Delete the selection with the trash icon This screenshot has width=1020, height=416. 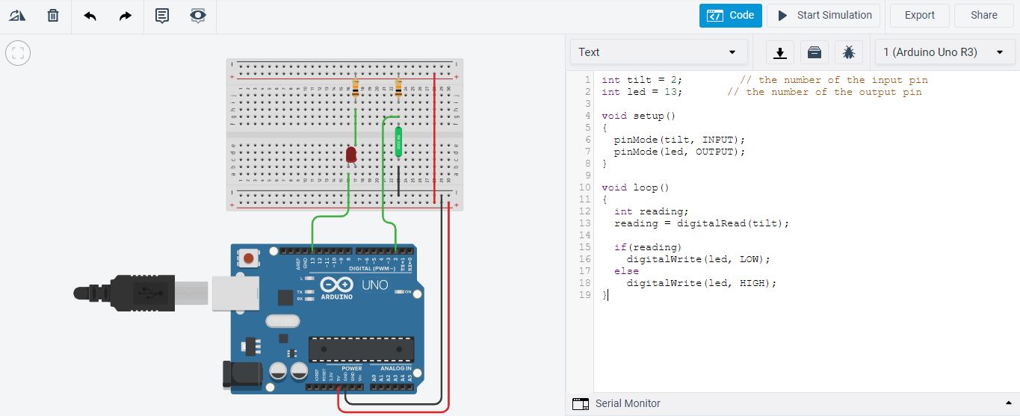(53, 15)
